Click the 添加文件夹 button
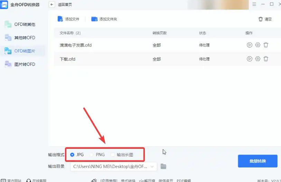 pos(104,19)
